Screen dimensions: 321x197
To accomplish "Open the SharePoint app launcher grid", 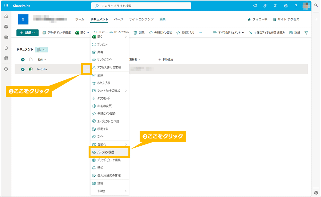I will pos(6,6).
